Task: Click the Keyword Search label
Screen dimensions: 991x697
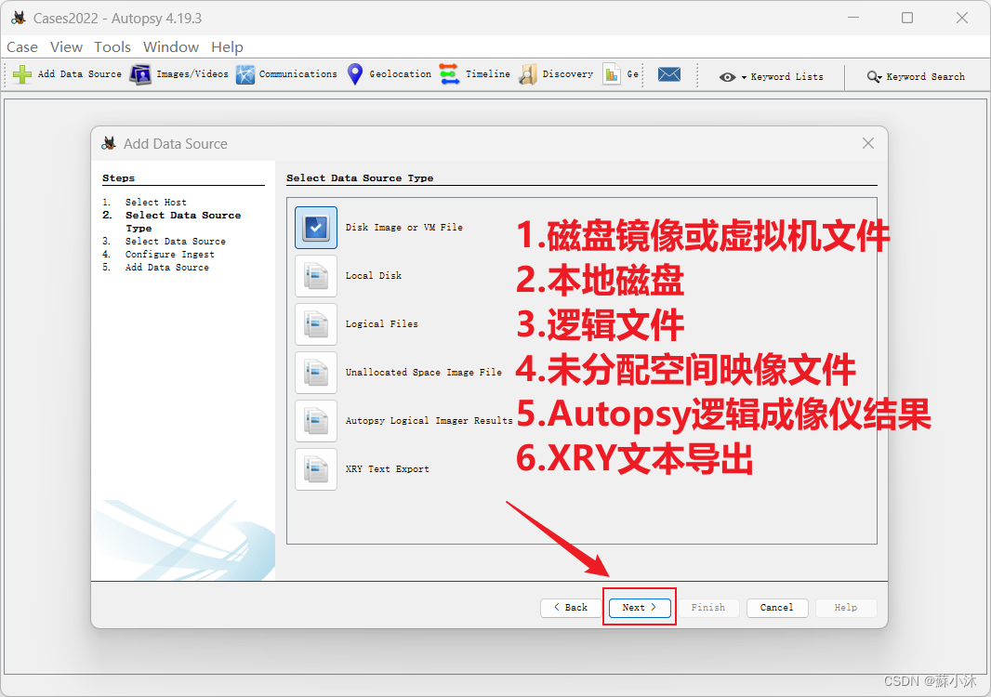Action: point(925,76)
